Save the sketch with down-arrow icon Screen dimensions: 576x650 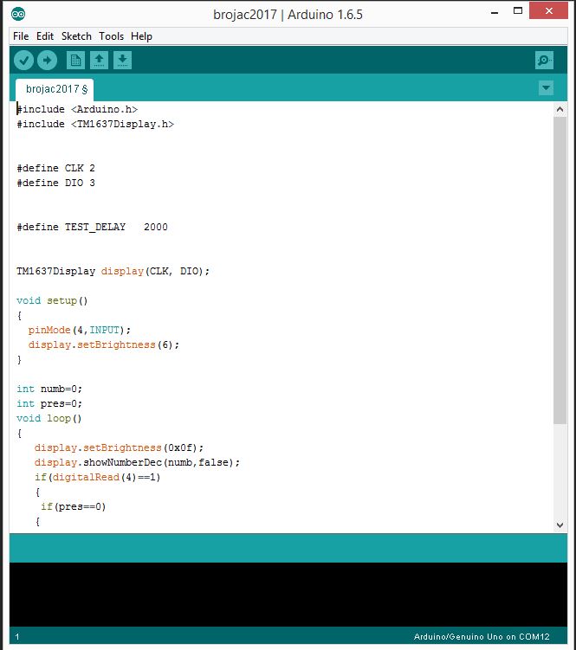[122, 61]
